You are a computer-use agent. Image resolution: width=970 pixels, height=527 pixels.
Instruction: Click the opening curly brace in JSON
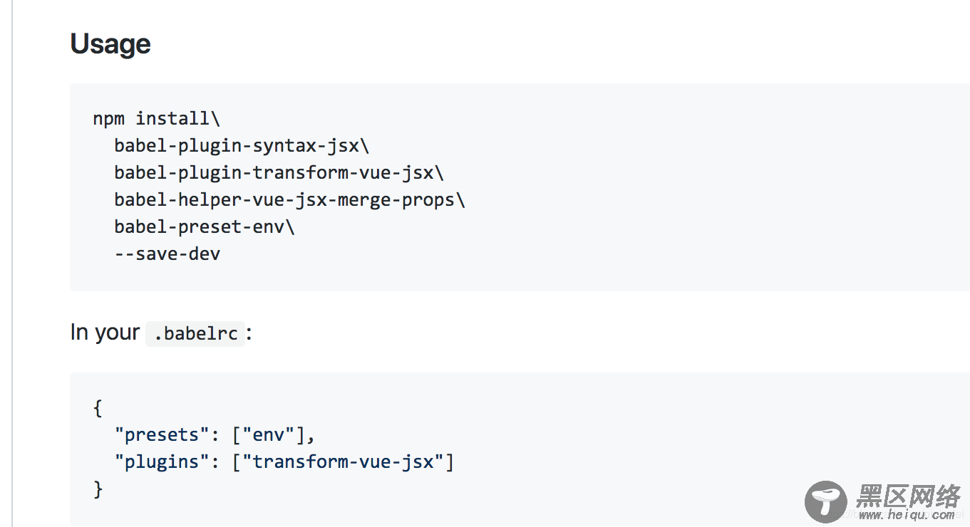click(98, 408)
